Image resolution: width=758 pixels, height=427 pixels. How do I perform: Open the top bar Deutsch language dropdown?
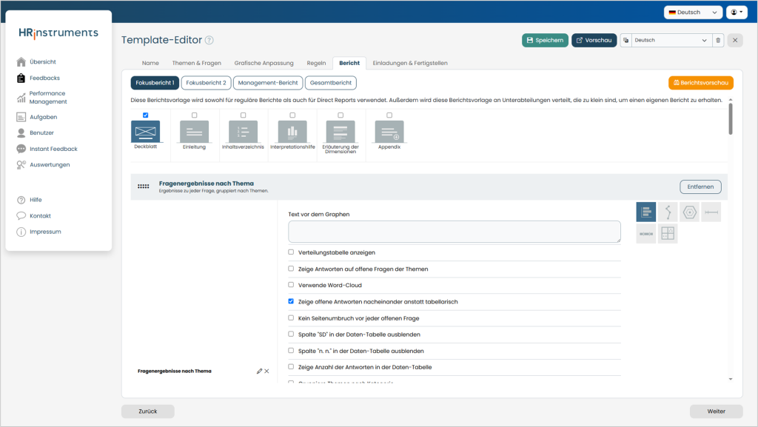click(693, 12)
